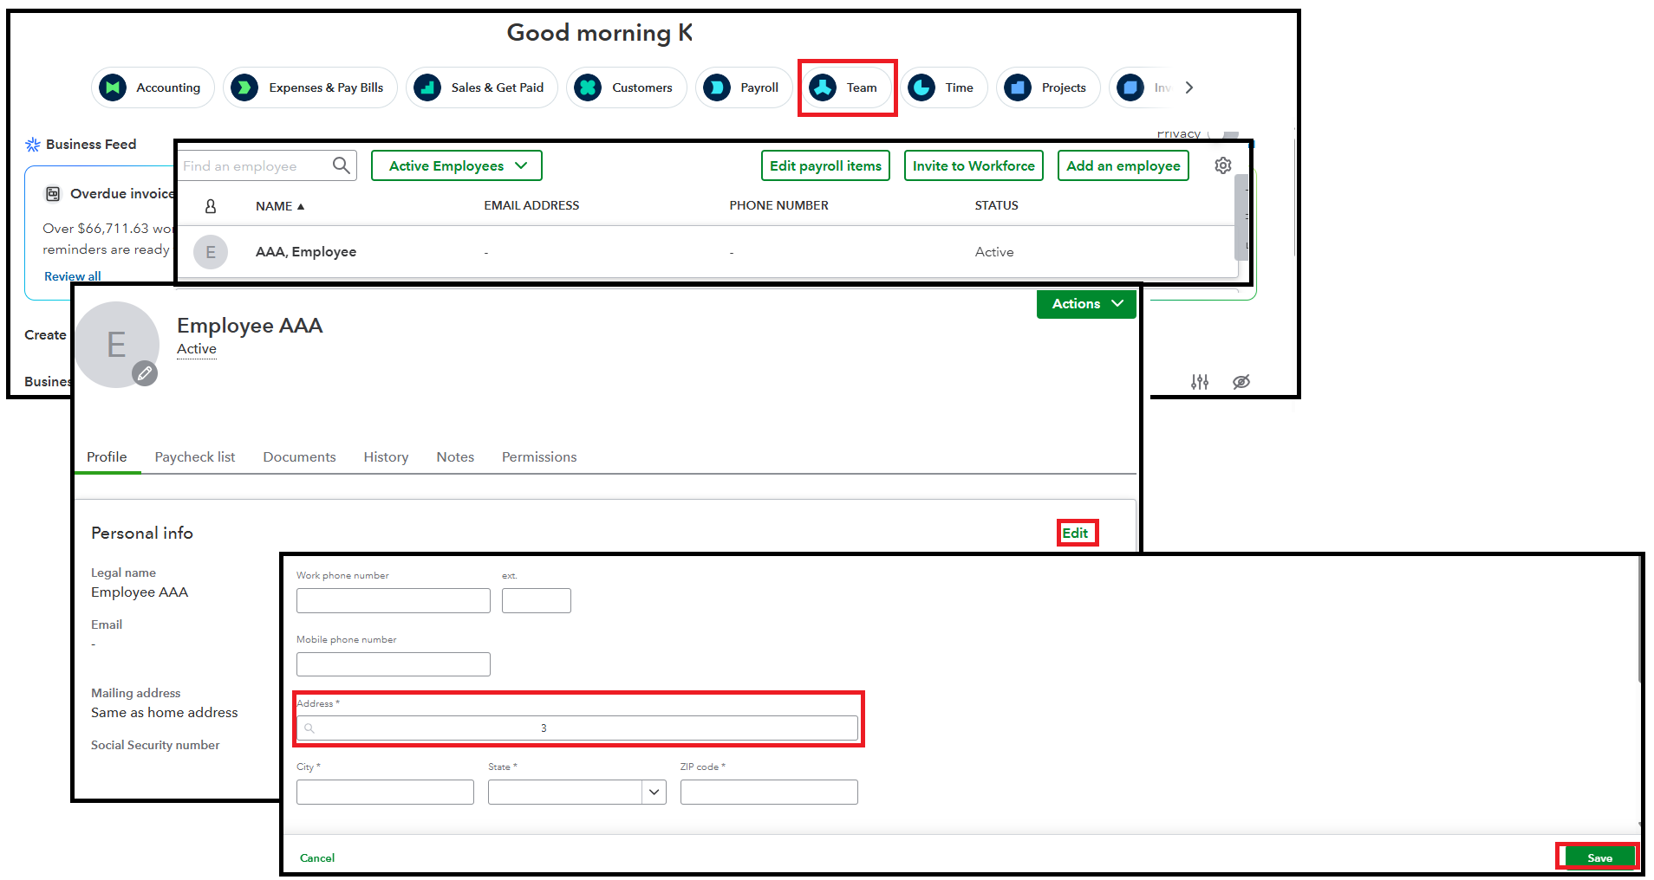Open the Payroll shortcut icon

717,87
